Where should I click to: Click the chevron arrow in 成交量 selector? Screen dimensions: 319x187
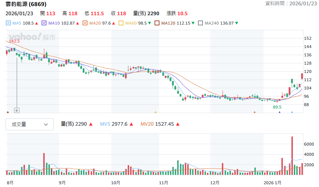tap(46, 125)
